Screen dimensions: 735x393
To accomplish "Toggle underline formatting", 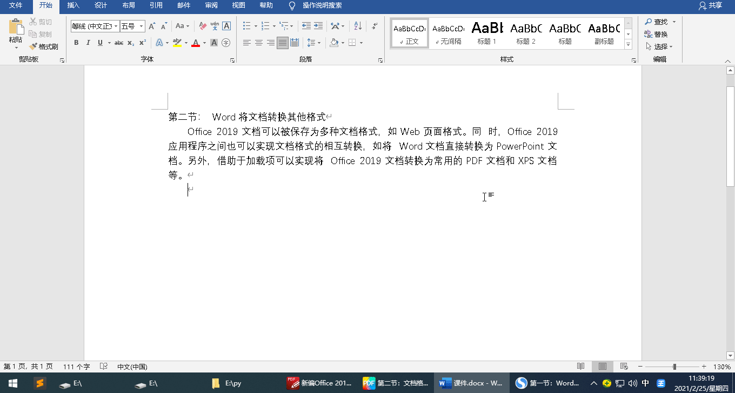I will (100, 43).
